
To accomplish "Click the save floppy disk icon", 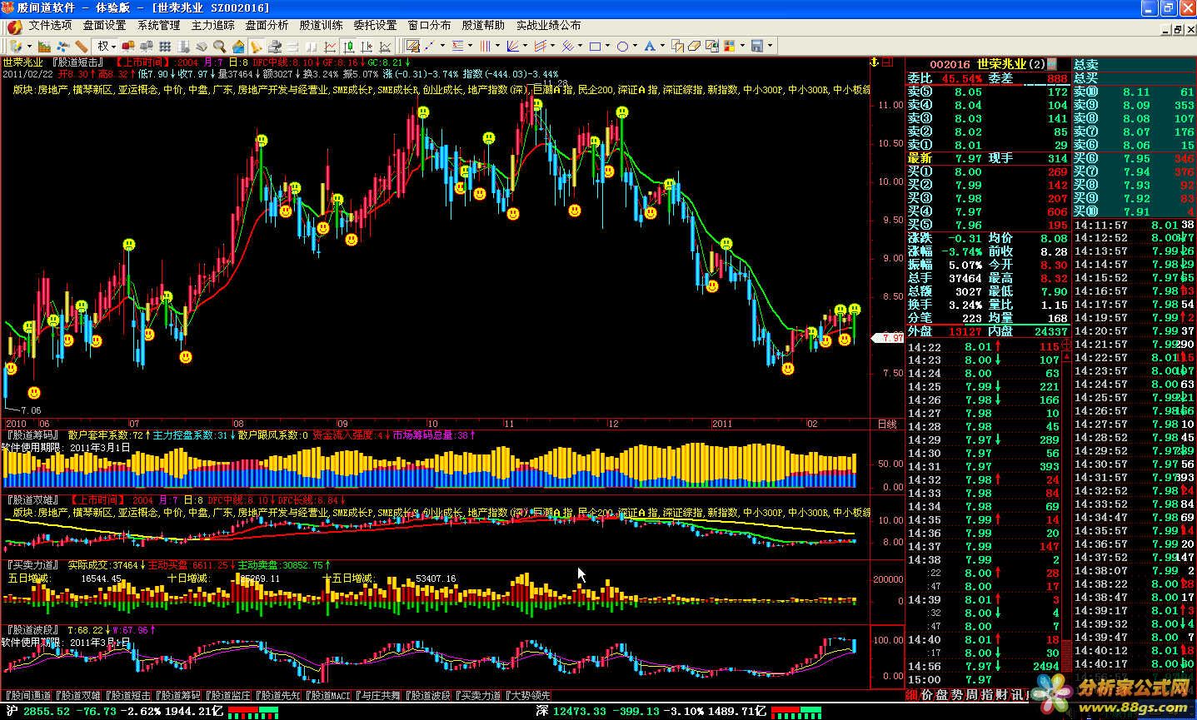I will point(757,47).
